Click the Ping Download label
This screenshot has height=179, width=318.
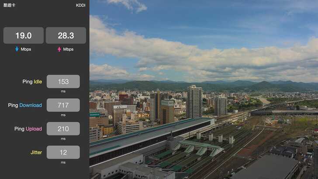[x=25, y=105]
